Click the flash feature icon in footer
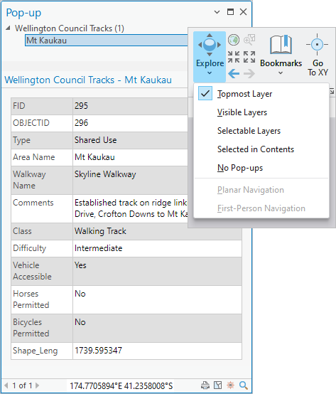Image resolution: width=336 pixels, height=394 pixels. 230,385
